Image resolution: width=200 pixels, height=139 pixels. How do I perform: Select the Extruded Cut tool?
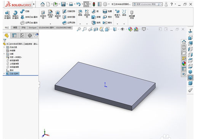(43, 15)
